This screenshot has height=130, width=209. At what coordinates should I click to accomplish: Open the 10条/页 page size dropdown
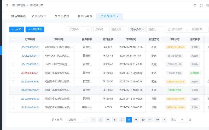[76, 120]
